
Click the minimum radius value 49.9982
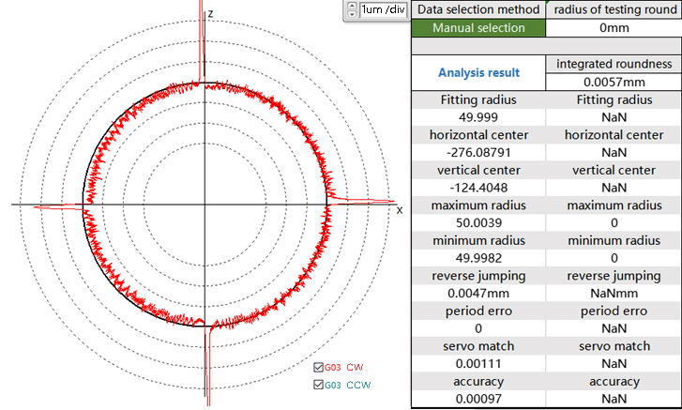(x=478, y=258)
